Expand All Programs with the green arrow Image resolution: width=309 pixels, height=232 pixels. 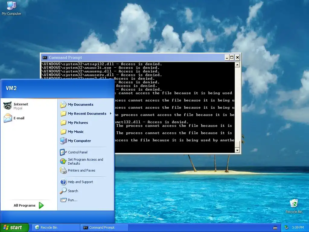(41, 205)
